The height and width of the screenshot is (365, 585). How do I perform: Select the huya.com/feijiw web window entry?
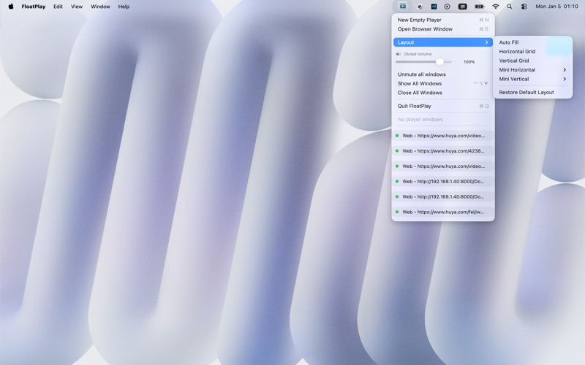pyautogui.click(x=443, y=212)
